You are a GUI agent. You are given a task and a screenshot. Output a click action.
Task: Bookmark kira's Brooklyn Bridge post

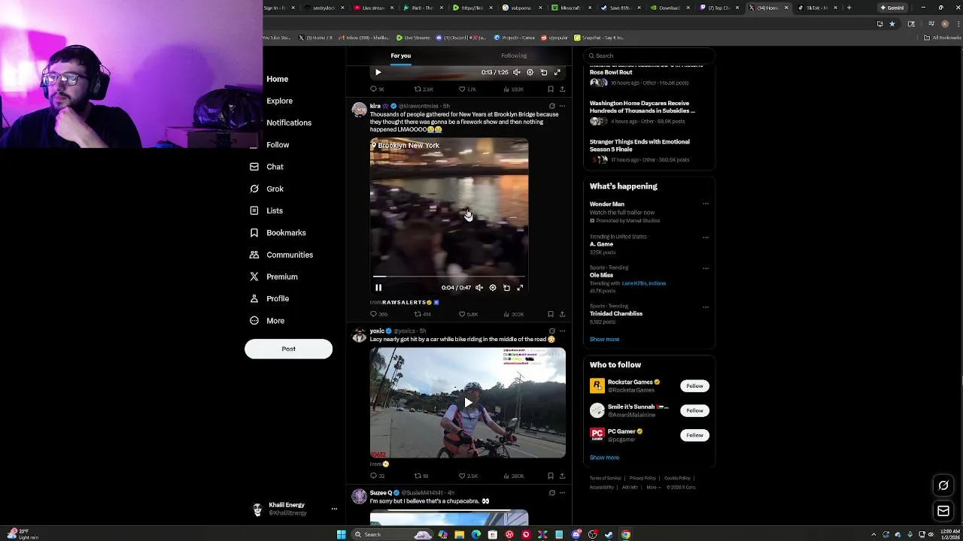[551, 314]
